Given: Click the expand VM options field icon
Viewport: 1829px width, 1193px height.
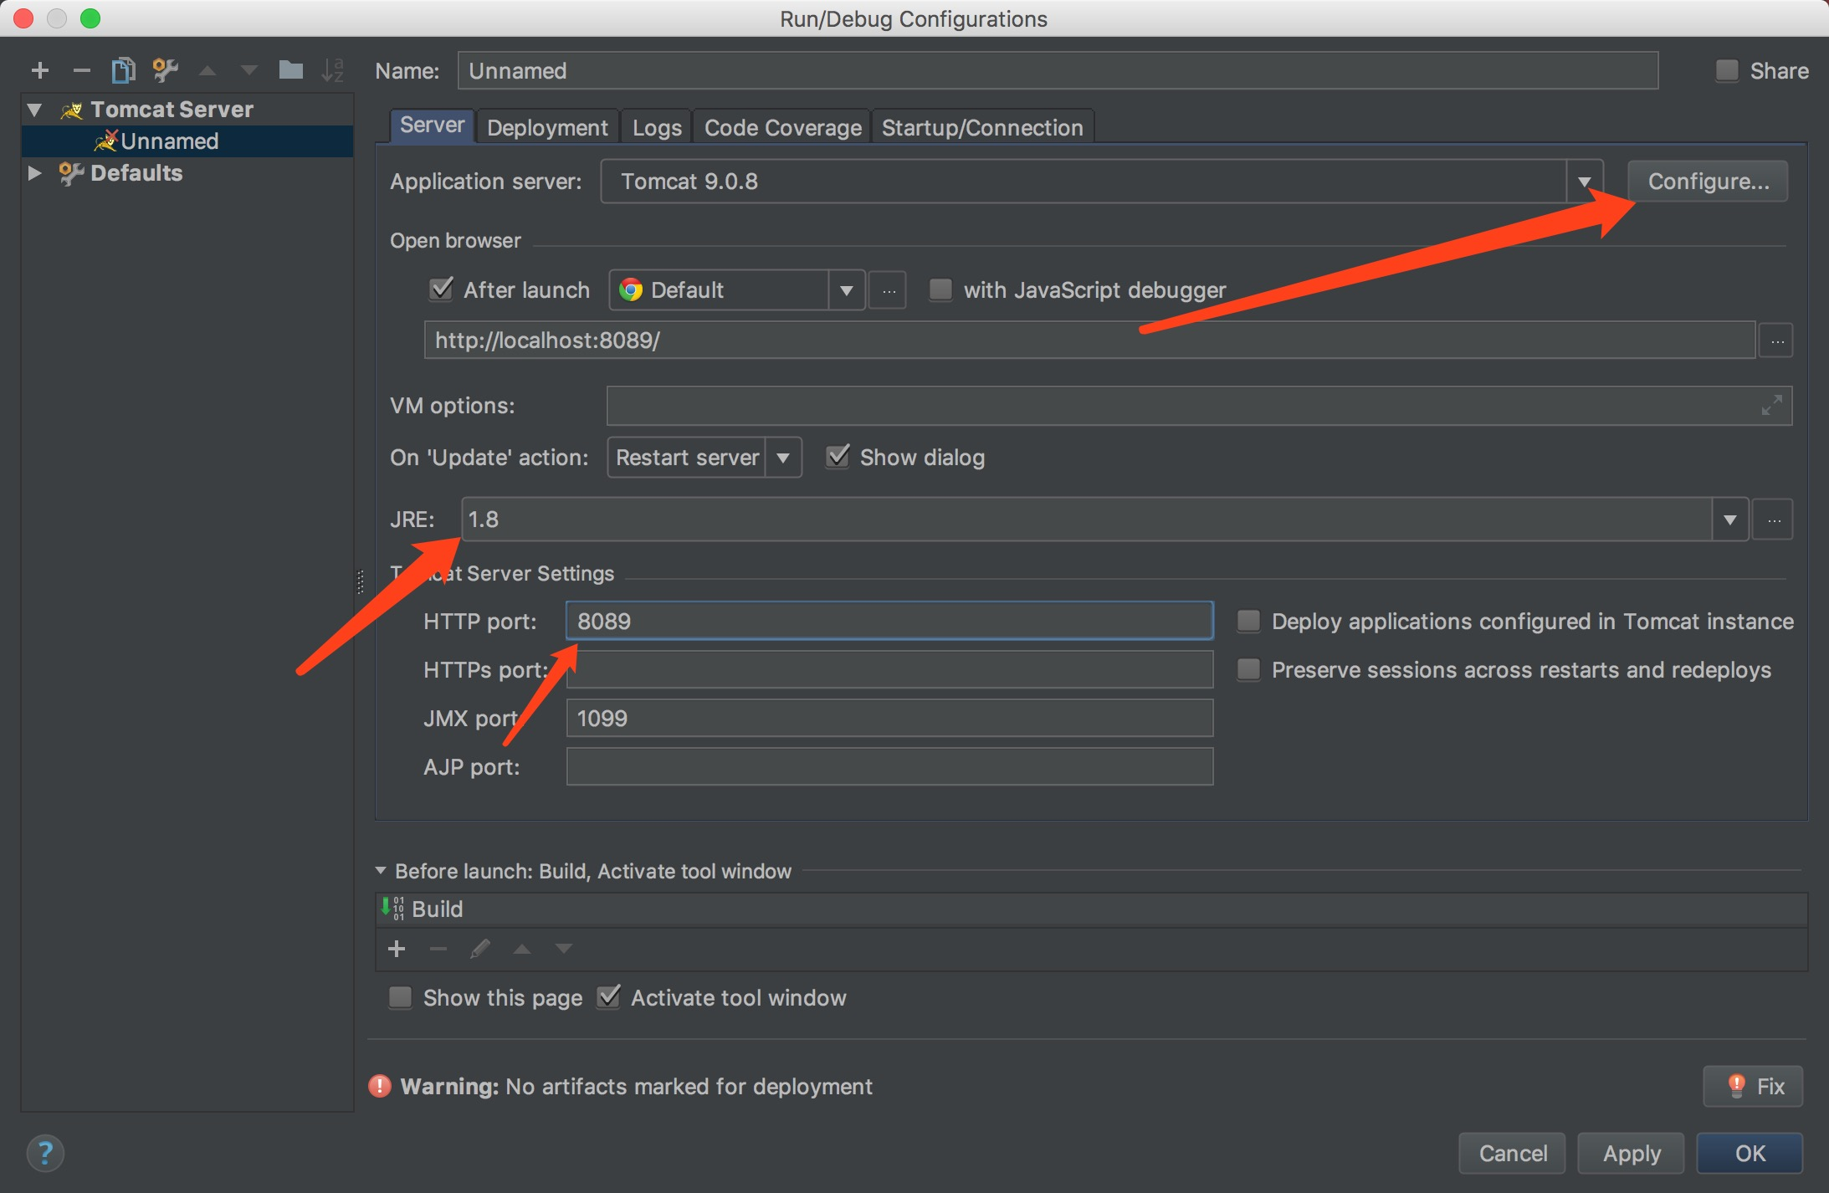Looking at the screenshot, I should tap(1771, 407).
